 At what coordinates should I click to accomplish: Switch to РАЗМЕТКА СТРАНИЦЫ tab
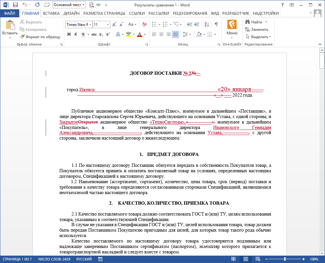coord(104,13)
